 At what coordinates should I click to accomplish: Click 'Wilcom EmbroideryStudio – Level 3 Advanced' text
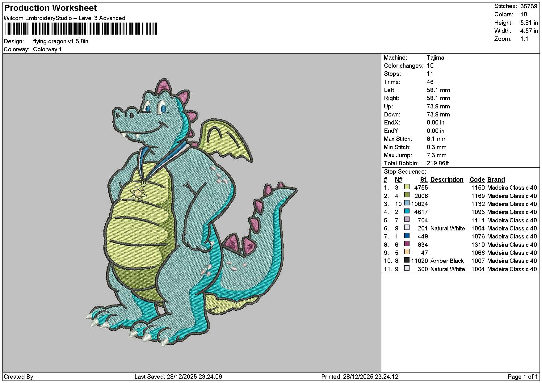click(65, 18)
